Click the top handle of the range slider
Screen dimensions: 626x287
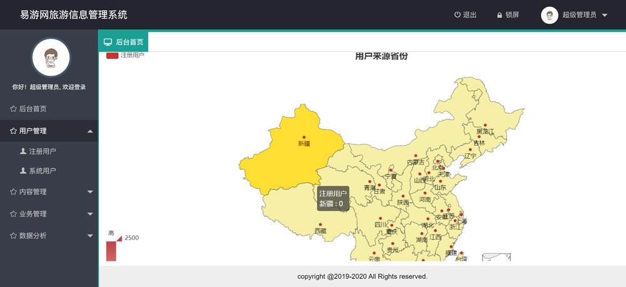coord(119,238)
